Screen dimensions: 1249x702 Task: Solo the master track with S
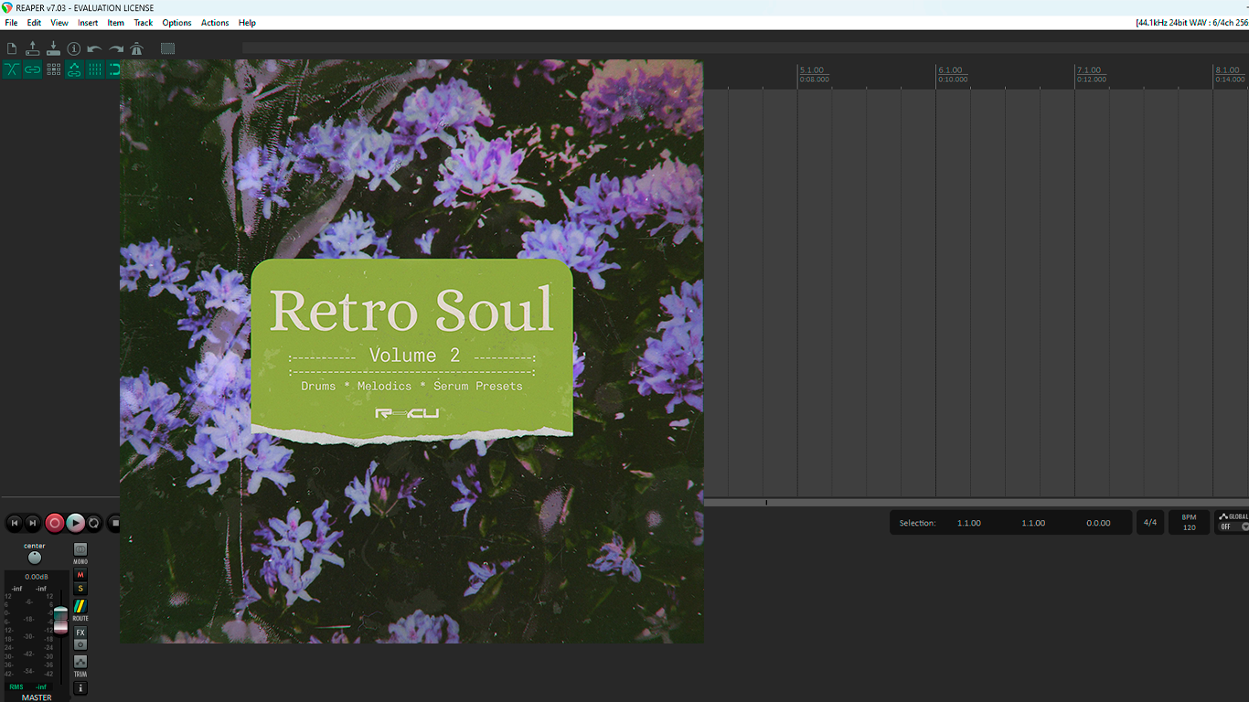(x=80, y=589)
